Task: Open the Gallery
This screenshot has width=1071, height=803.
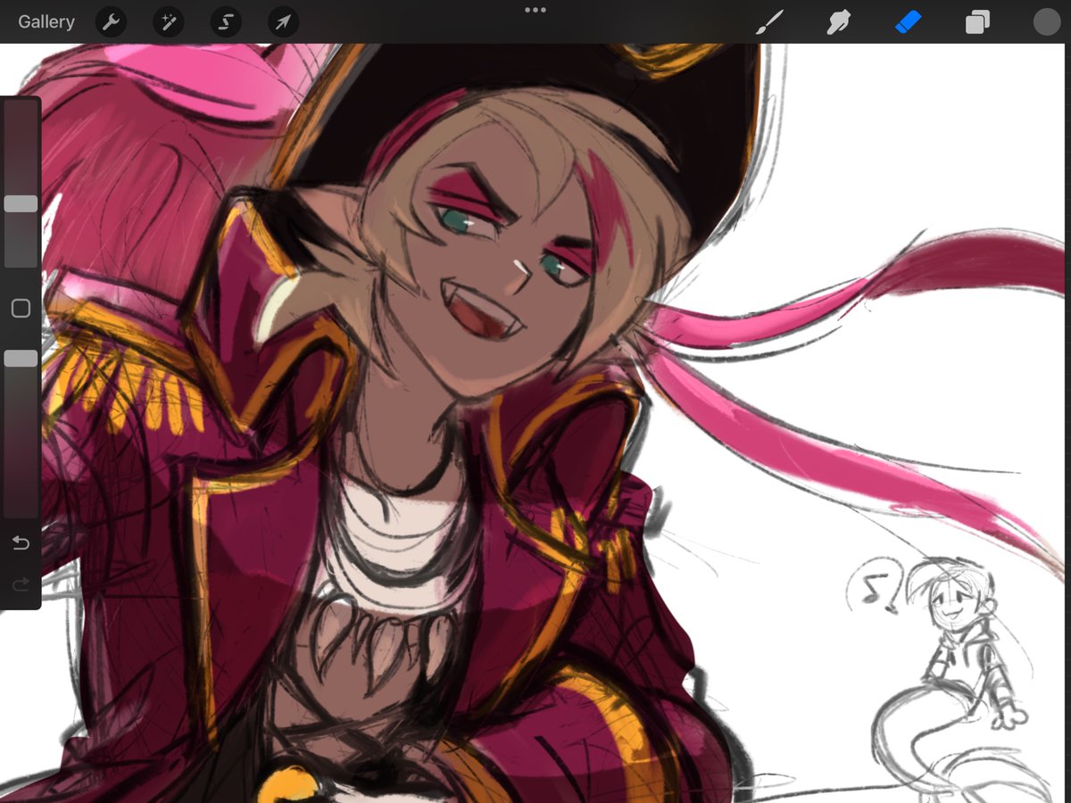Action: pos(46,22)
